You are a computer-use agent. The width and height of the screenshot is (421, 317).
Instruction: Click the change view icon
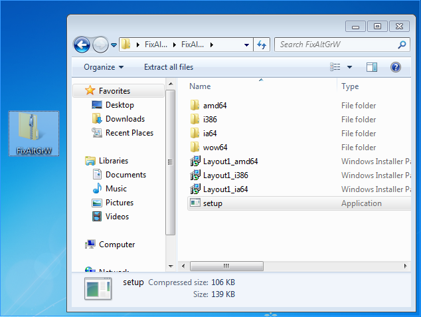click(335, 67)
